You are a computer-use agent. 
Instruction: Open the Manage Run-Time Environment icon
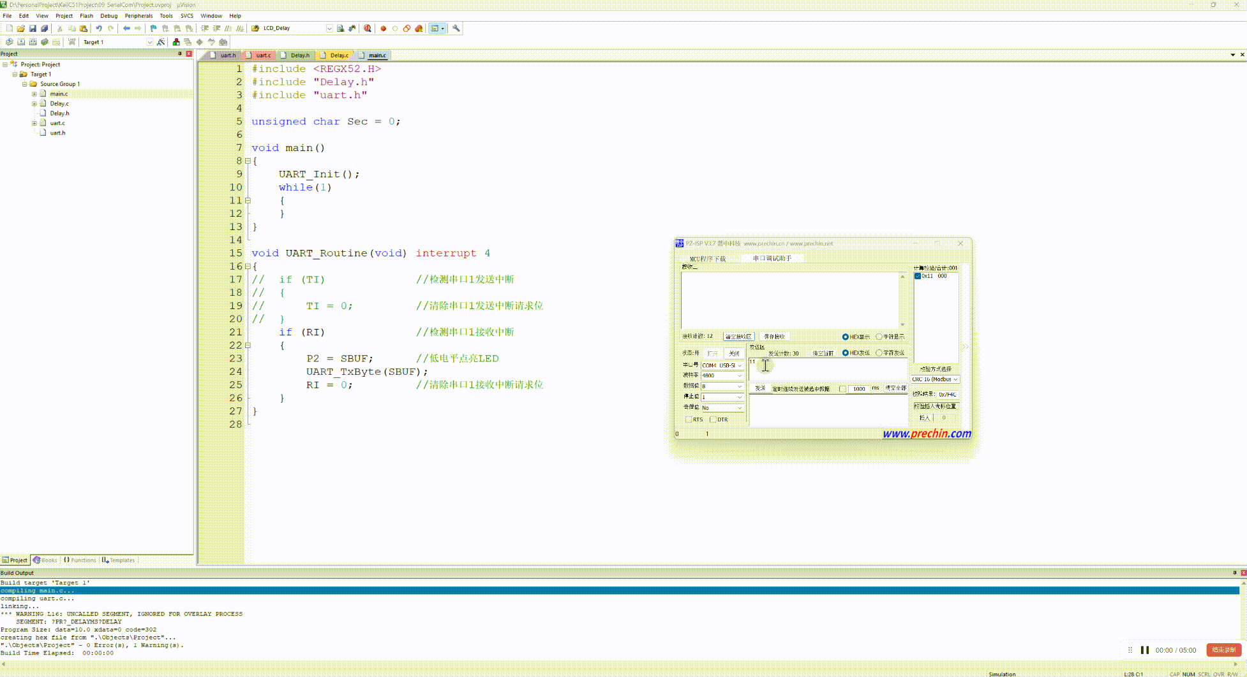point(200,42)
